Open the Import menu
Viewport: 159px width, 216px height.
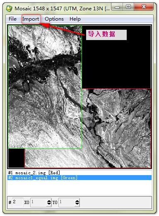(31, 19)
